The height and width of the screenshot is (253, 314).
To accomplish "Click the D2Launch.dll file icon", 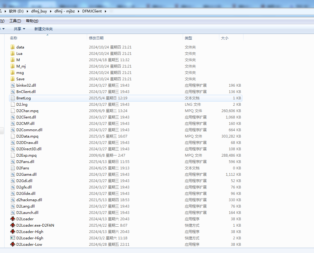I will [13, 213].
